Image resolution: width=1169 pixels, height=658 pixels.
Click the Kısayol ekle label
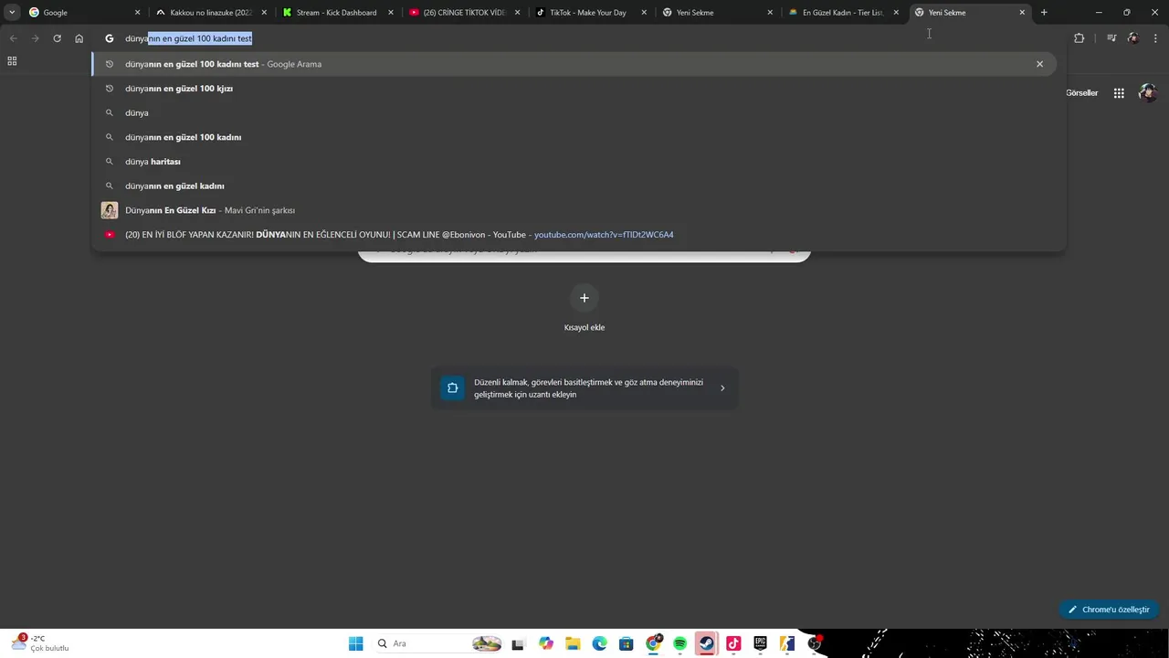point(584,327)
